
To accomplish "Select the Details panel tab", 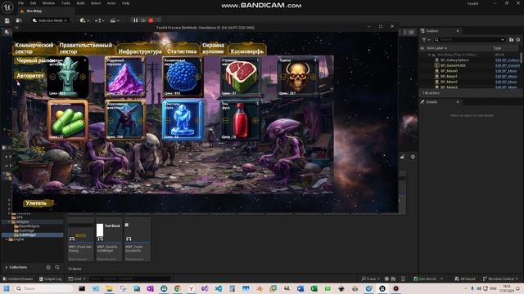I will click(x=440, y=102).
